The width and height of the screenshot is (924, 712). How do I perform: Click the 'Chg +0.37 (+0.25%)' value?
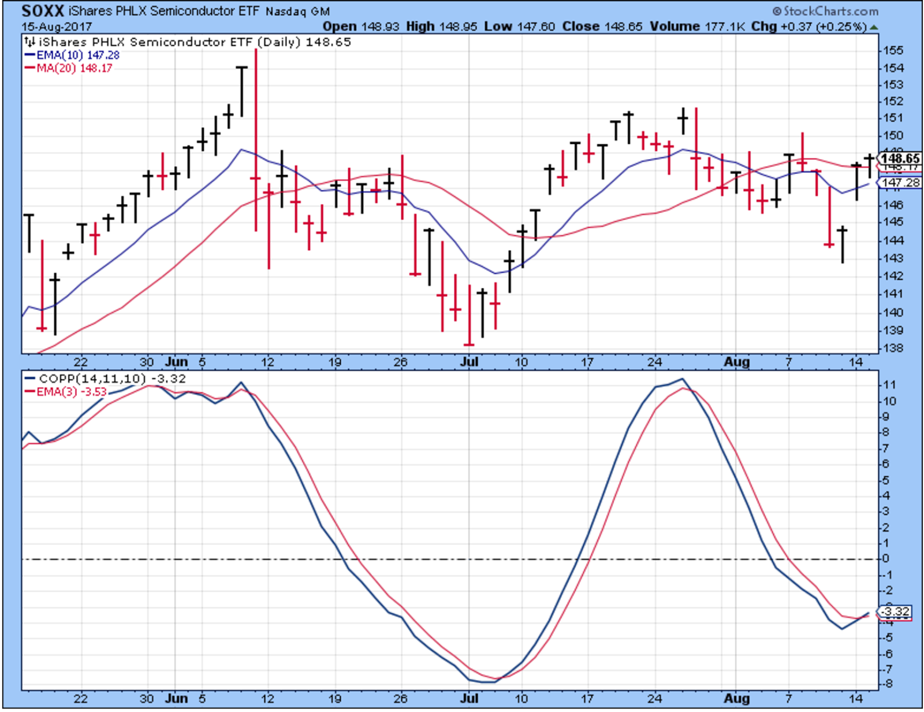(809, 27)
